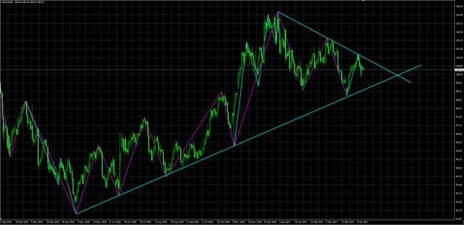Click the last green candlestick on the chart
This screenshot has width=464, height=225.
(363, 69)
